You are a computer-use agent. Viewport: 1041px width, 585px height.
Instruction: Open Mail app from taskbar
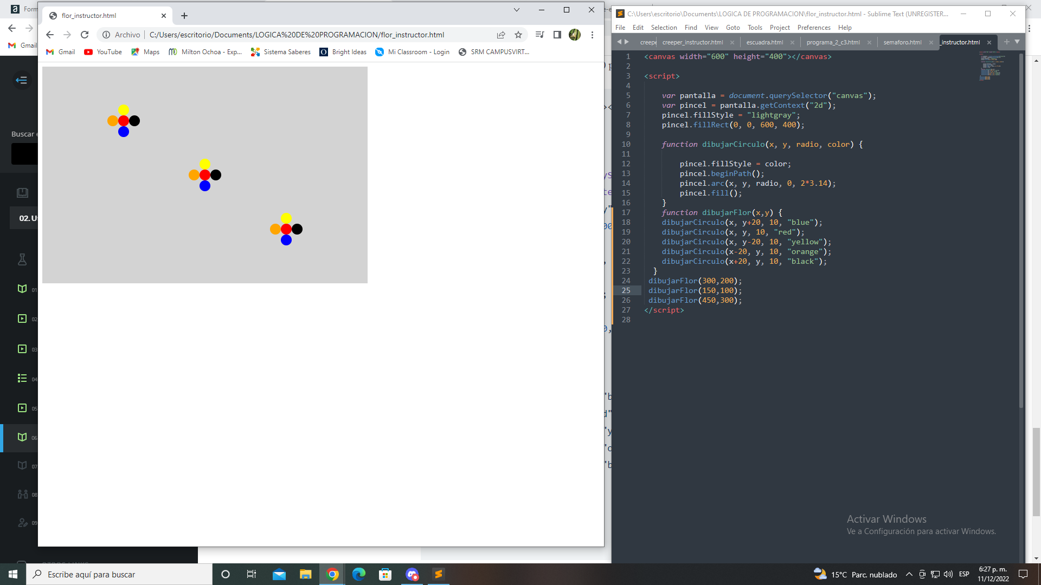pyautogui.click(x=279, y=574)
